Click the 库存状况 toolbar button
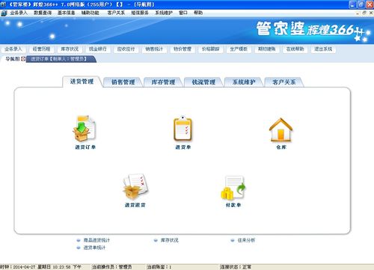 coord(70,49)
